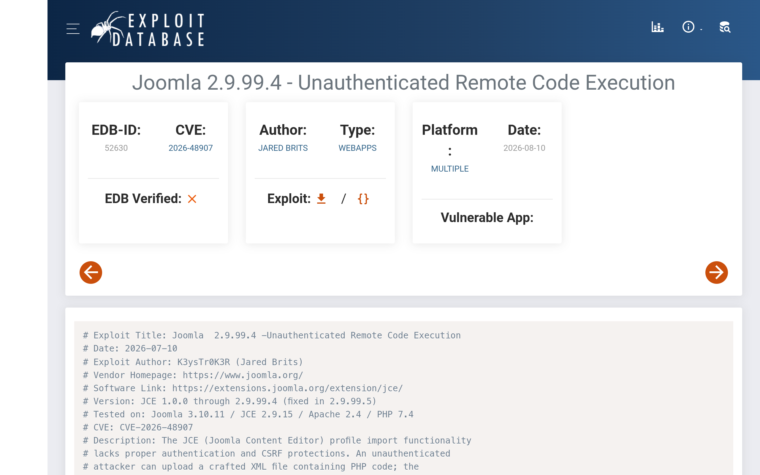Image resolution: width=760 pixels, height=475 pixels.
Task: Click the EDB Verified red X mark
Action: click(x=192, y=199)
